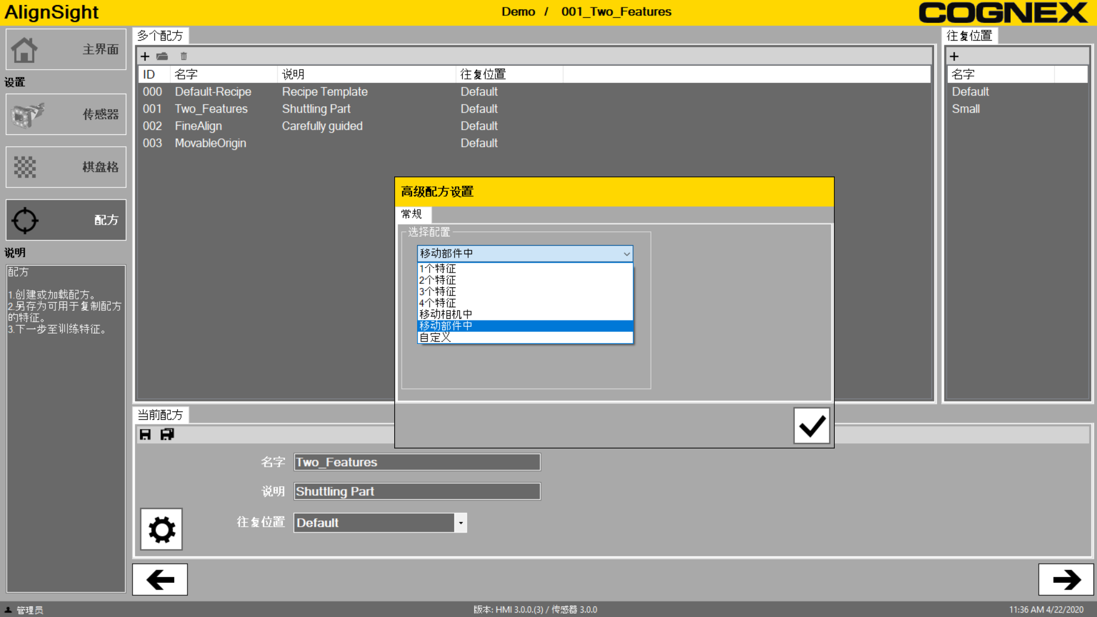Proceed with the right arrow button
The width and height of the screenshot is (1097, 617).
(1066, 580)
